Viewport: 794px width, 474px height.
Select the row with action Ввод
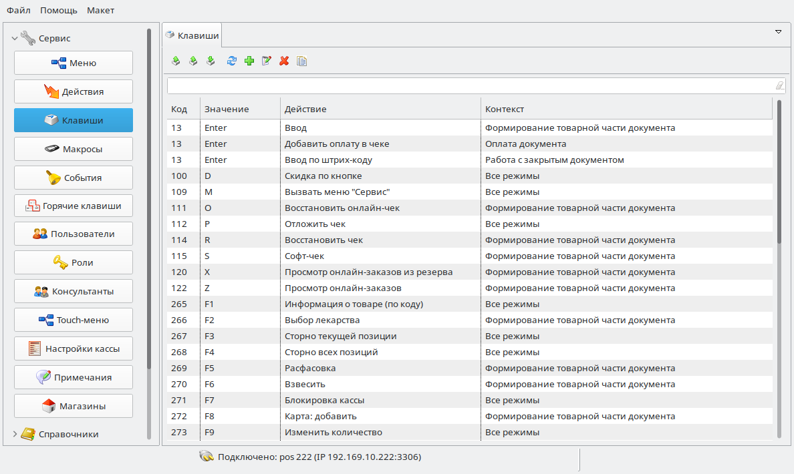[x=470, y=128]
